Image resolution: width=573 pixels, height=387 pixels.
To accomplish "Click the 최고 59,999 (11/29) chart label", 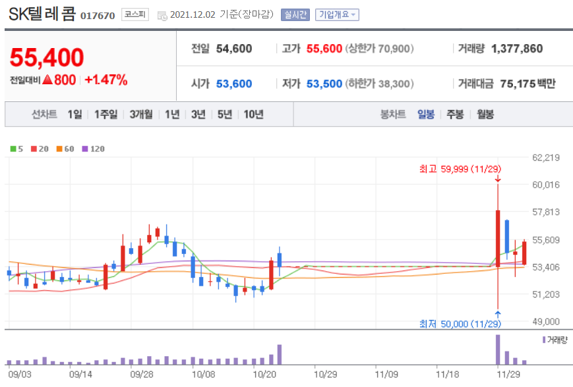I will pyautogui.click(x=460, y=169).
